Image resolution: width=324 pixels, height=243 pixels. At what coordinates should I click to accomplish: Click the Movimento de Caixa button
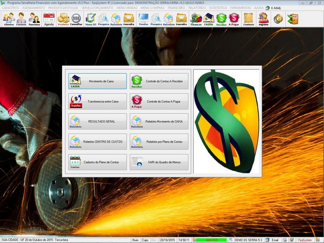point(98,81)
